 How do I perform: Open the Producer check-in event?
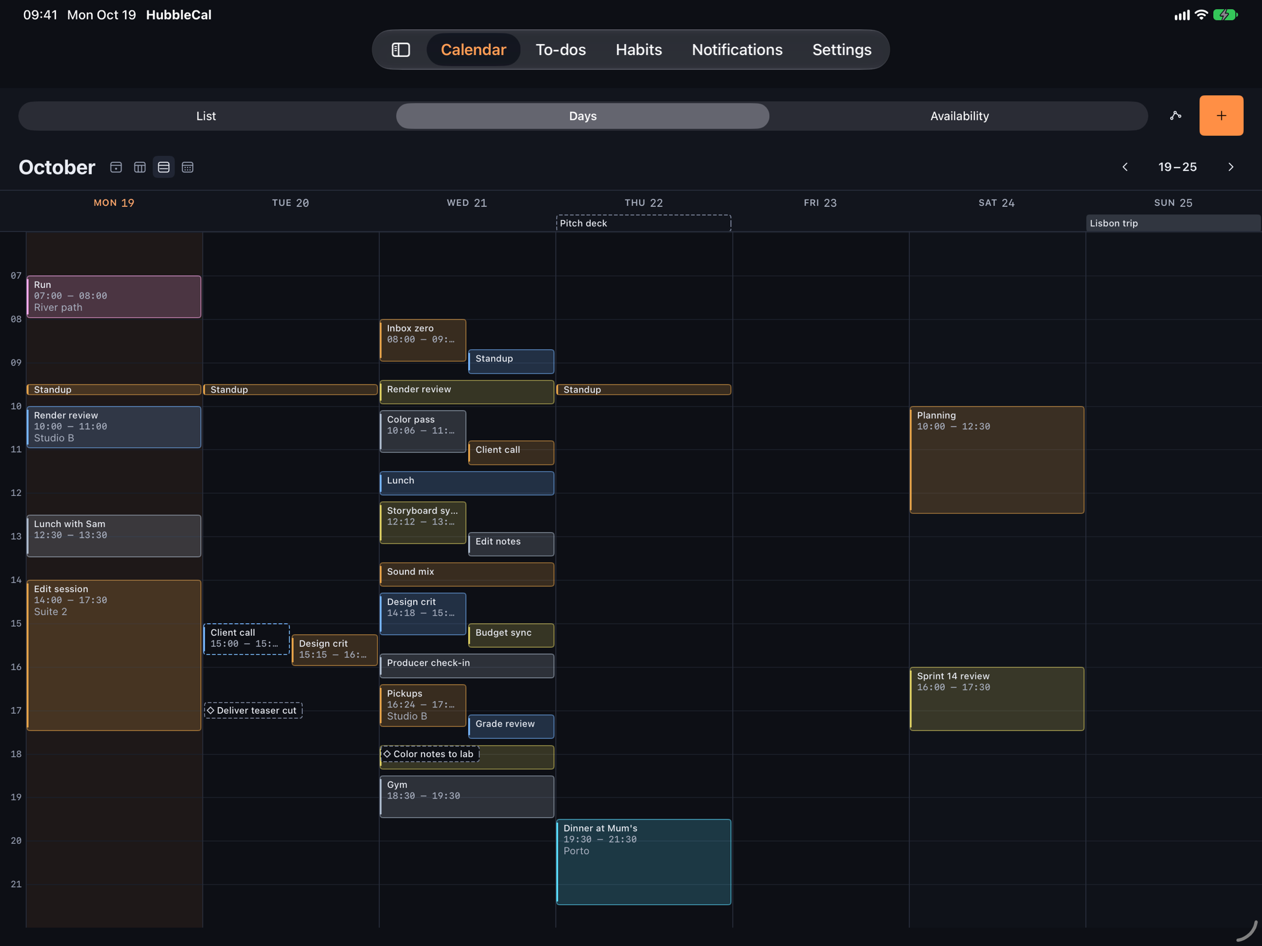point(467,666)
